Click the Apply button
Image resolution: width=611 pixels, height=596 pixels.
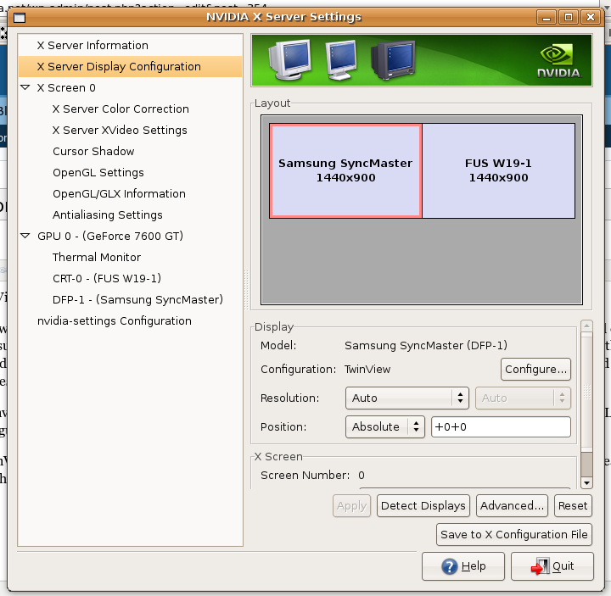tap(351, 505)
